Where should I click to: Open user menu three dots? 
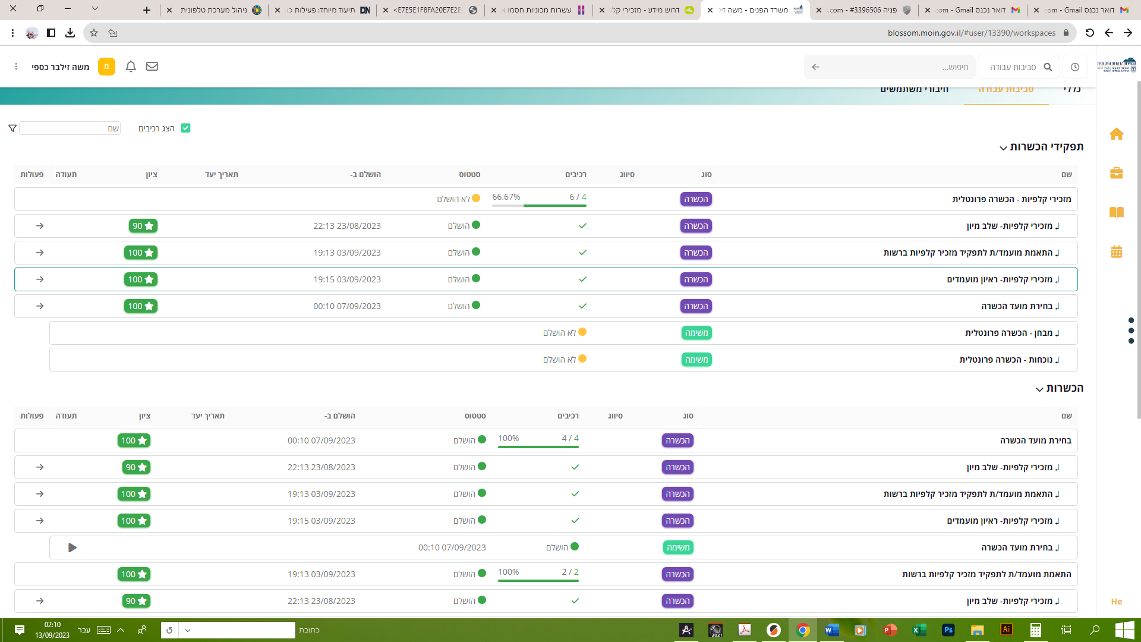click(x=16, y=67)
